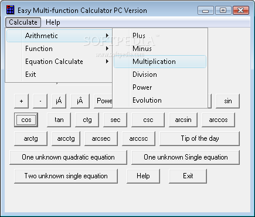Screen dimensions: 255x217
Task: Click the tan button
Action: 59,120
